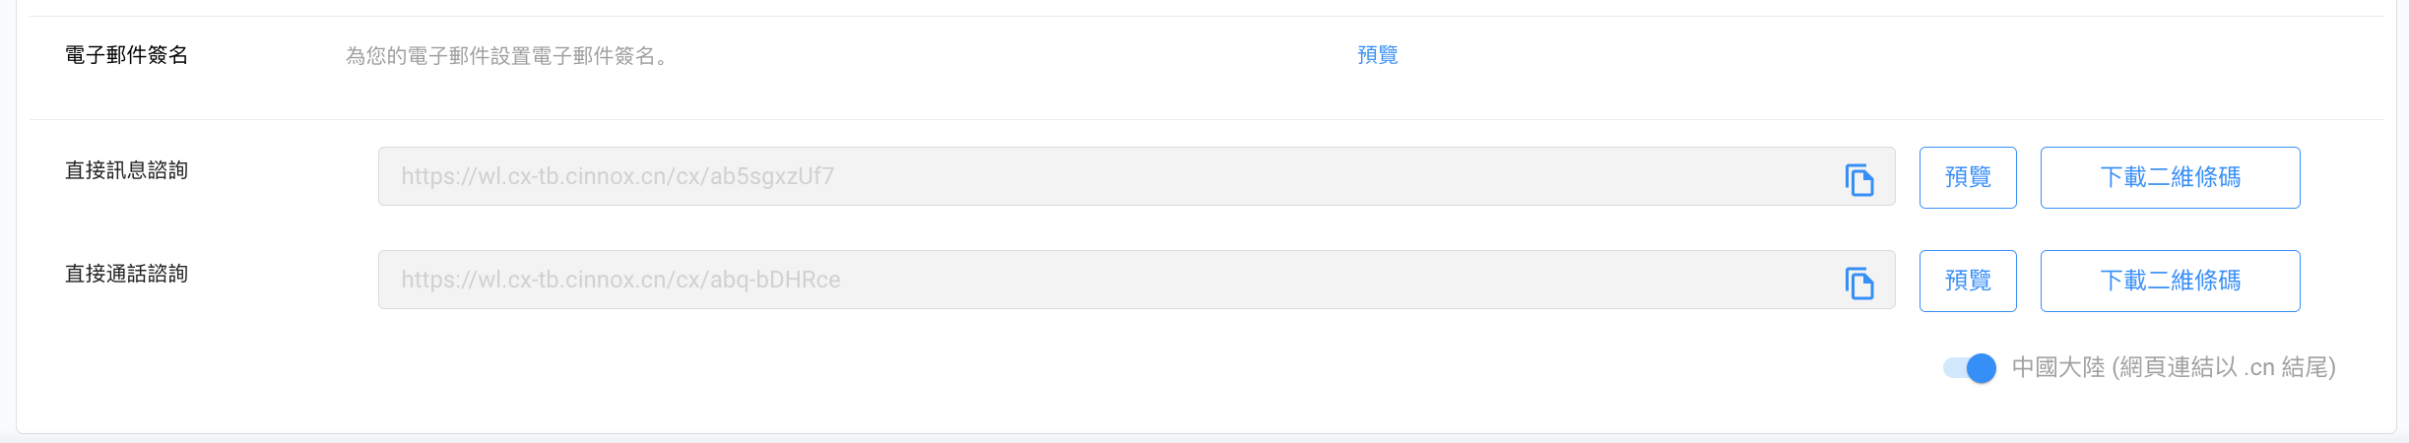Image resolution: width=2409 pixels, height=443 pixels.
Task: Open 預覽 for 電子郵件簽名
Action: 1377,55
